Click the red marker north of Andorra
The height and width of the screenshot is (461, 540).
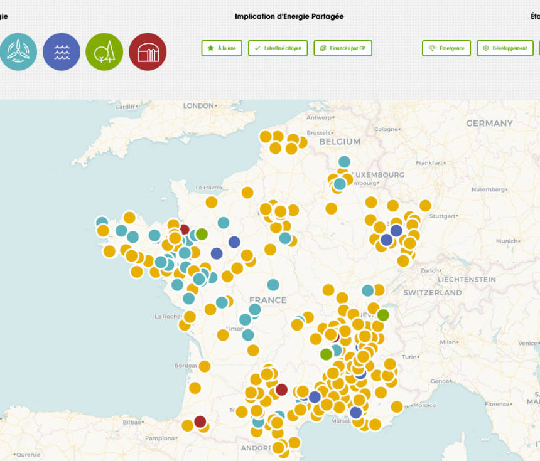[x=281, y=389]
